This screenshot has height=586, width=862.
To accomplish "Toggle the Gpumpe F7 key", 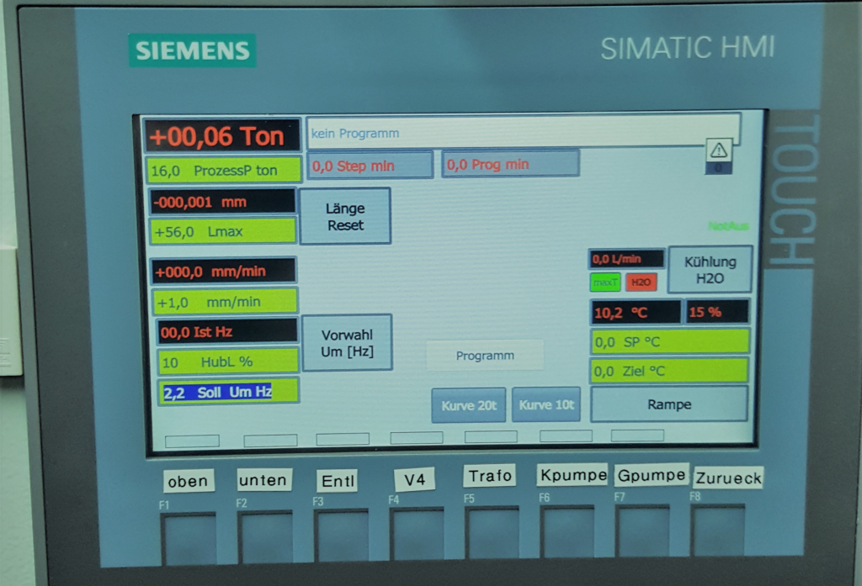I will pos(642,531).
